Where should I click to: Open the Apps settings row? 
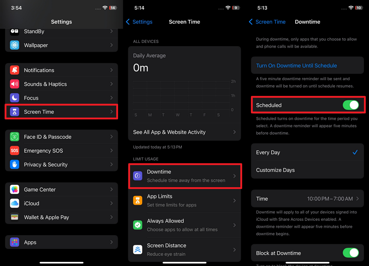pyautogui.click(x=61, y=242)
